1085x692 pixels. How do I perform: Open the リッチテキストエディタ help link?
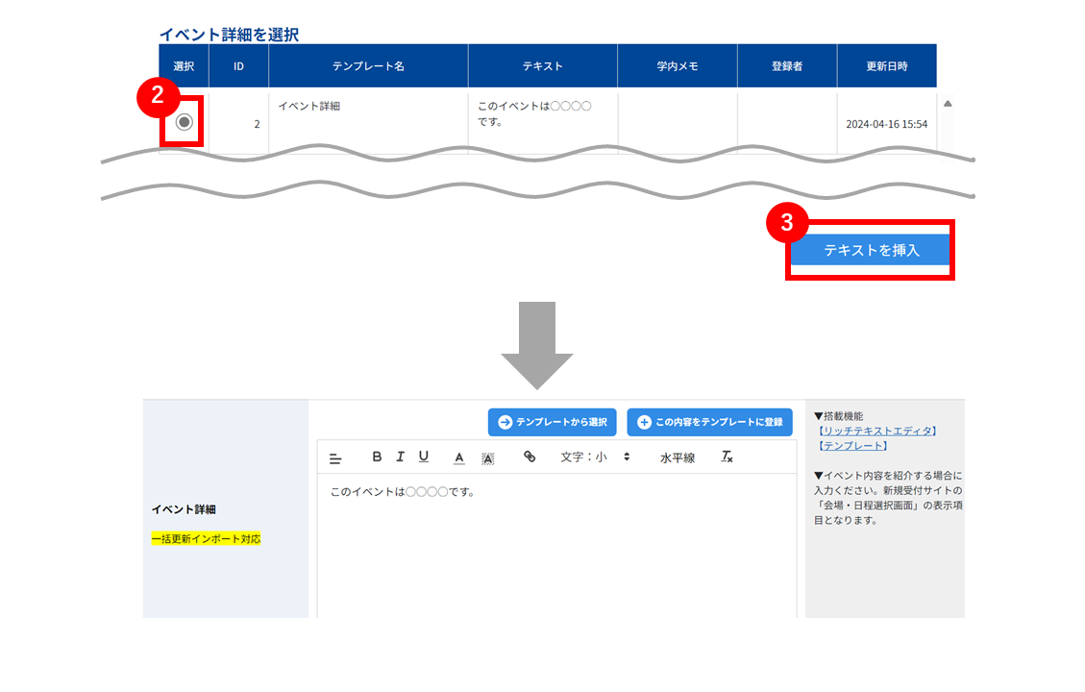click(876, 432)
